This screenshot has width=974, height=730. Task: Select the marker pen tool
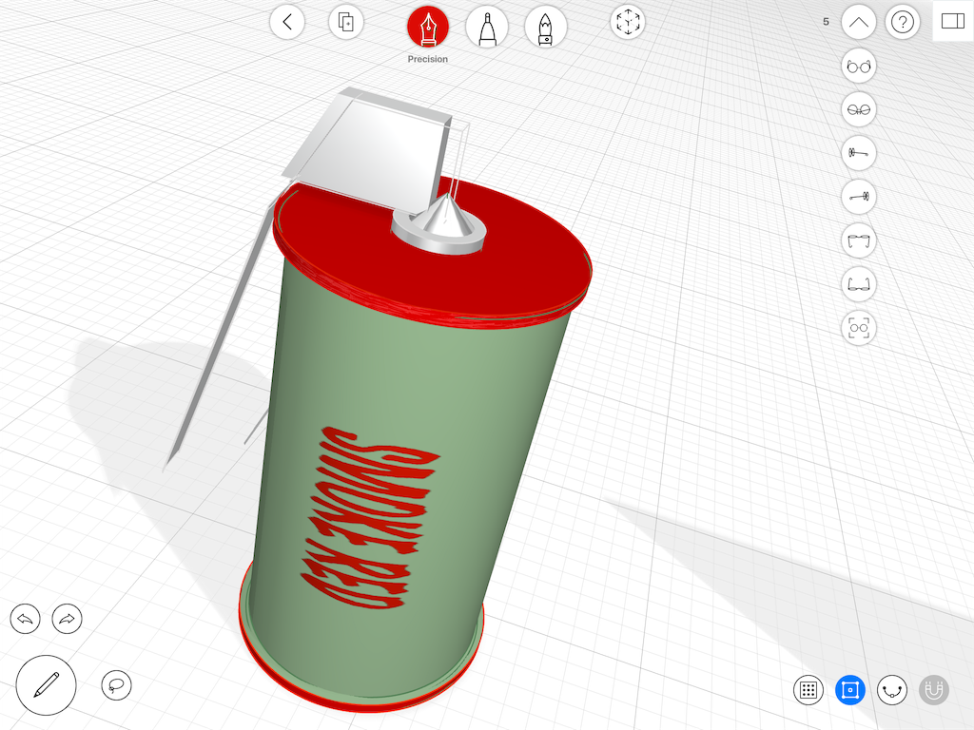[x=487, y=27]
